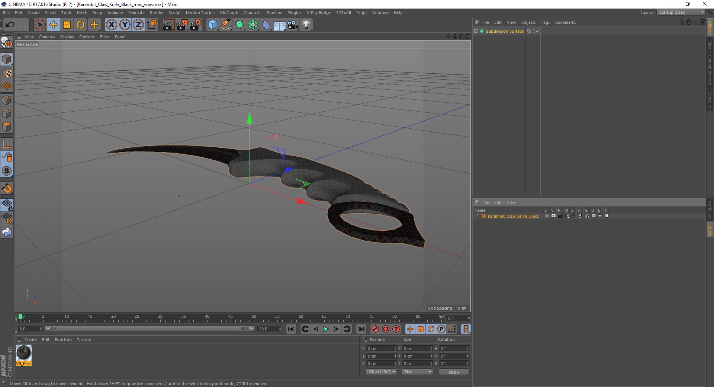Open viewport Cameras menu
The width and height of the screenshot is (714, 387).
47,37
